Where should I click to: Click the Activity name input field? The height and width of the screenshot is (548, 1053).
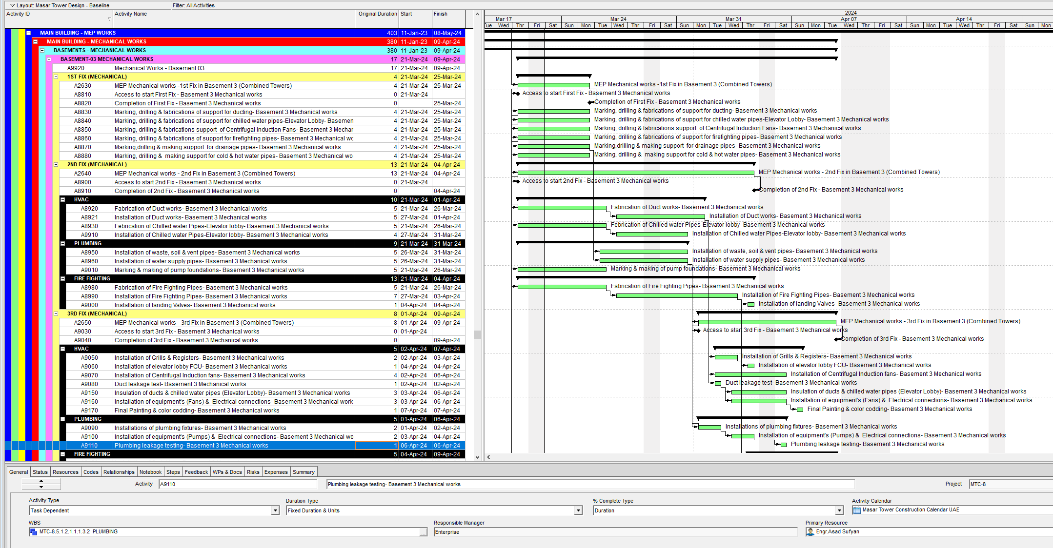tap(590, 484)
